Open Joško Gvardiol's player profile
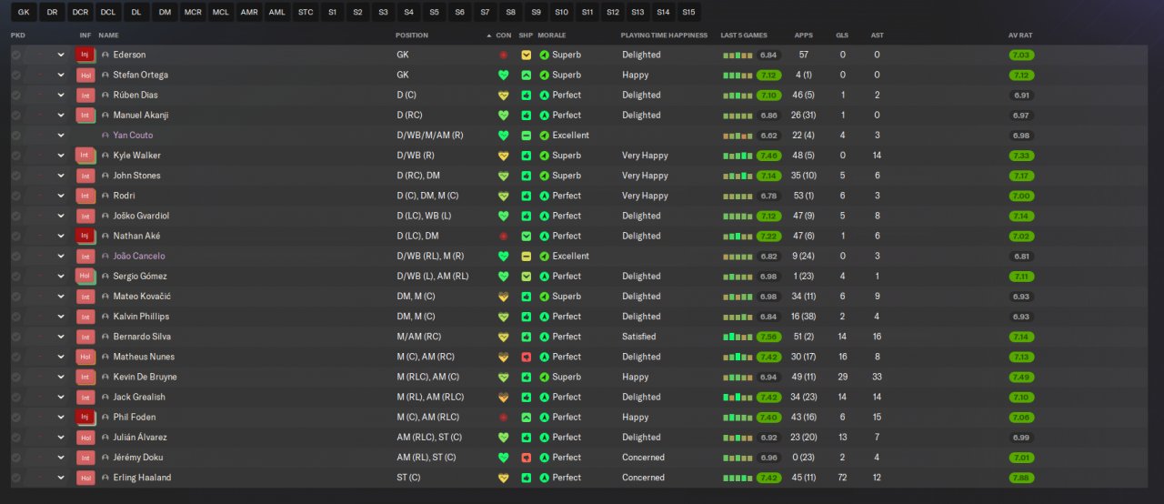The width and height of the screenshot is (1164, 504). 141,216
